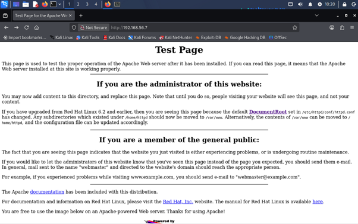Open the display settings tray icon
358x224 pixels.
click(290, 4)
